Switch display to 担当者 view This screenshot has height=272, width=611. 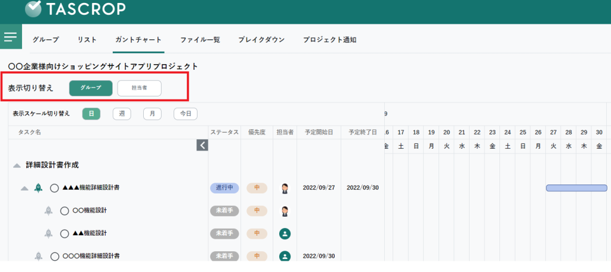[x=139, y=87]
